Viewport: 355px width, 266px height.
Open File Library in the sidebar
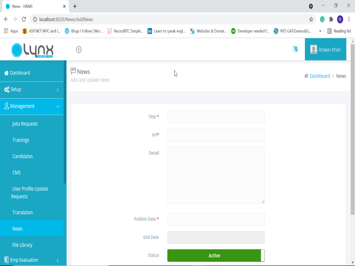[x=22, y=245]
